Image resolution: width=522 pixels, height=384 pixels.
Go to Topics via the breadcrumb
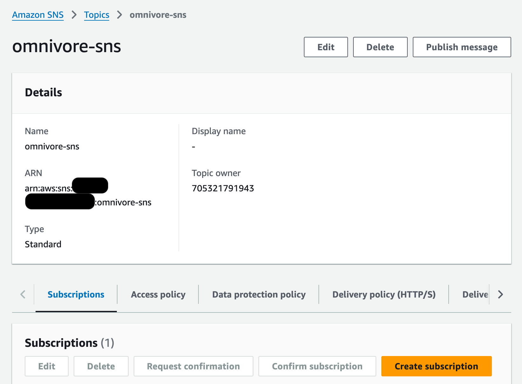click(97, 15)
